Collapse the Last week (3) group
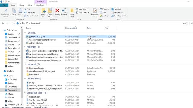Screen dimensions: 193x108 [x=25, y=64]
